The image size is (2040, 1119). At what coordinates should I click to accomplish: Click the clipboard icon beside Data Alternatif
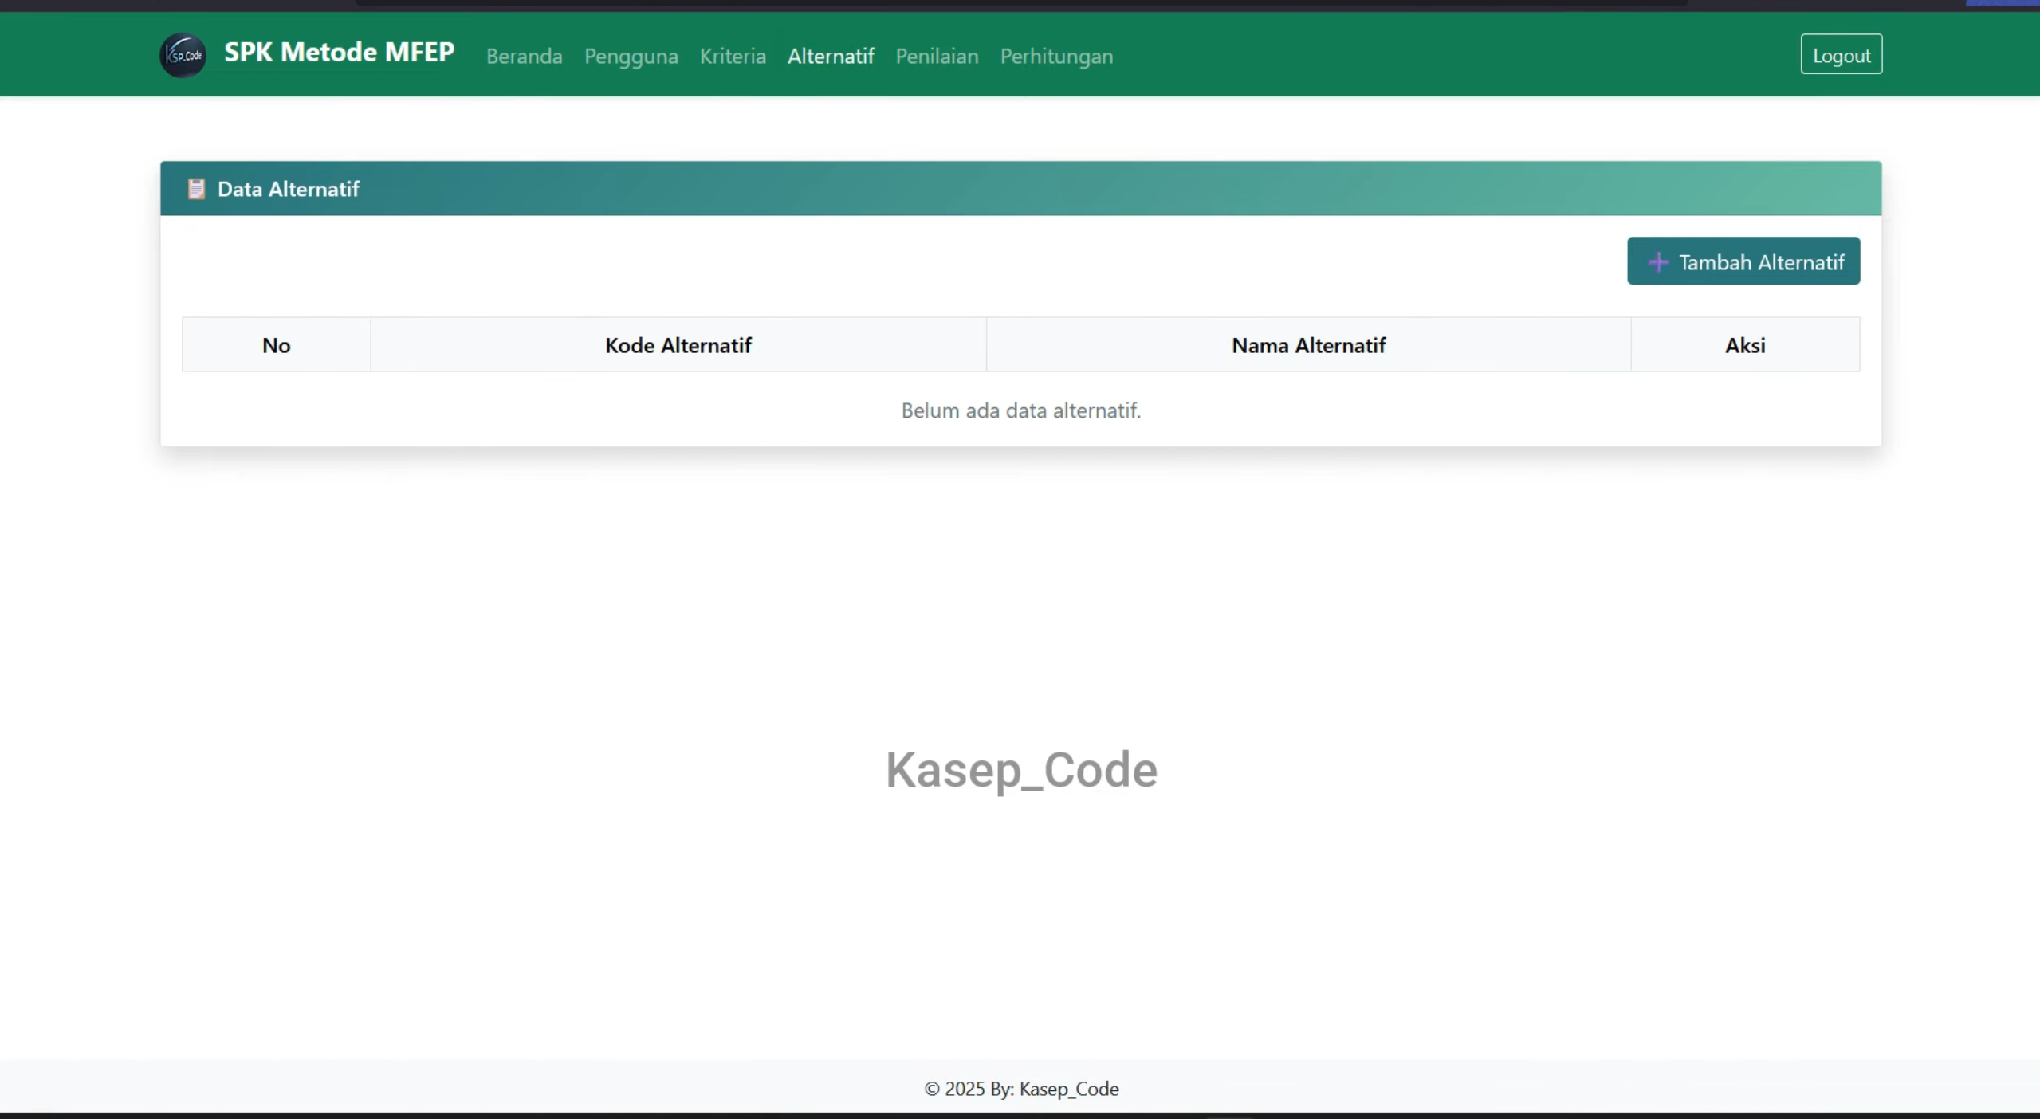tap(196, 189)
